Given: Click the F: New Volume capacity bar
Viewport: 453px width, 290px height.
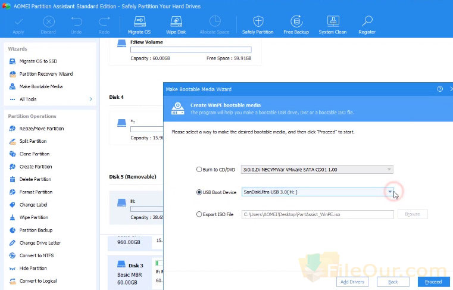Looking at the screenshot, I should coord(191,50).
